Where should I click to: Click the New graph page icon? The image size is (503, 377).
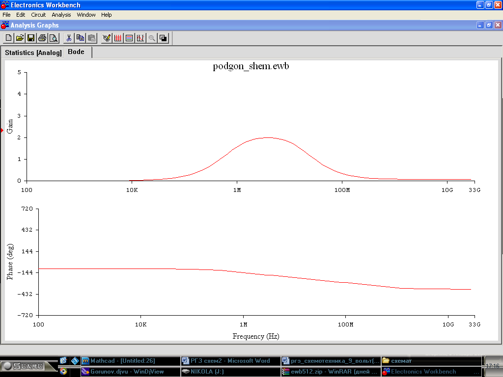(x=9, y=38)
